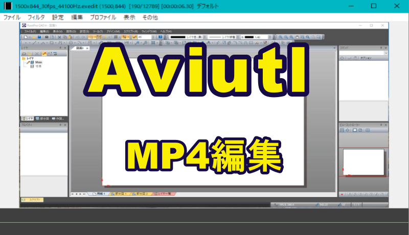Screen dimensions: 409x235
Task: Click the new document icon in CAD toolbar
Action: click(25, 37)
